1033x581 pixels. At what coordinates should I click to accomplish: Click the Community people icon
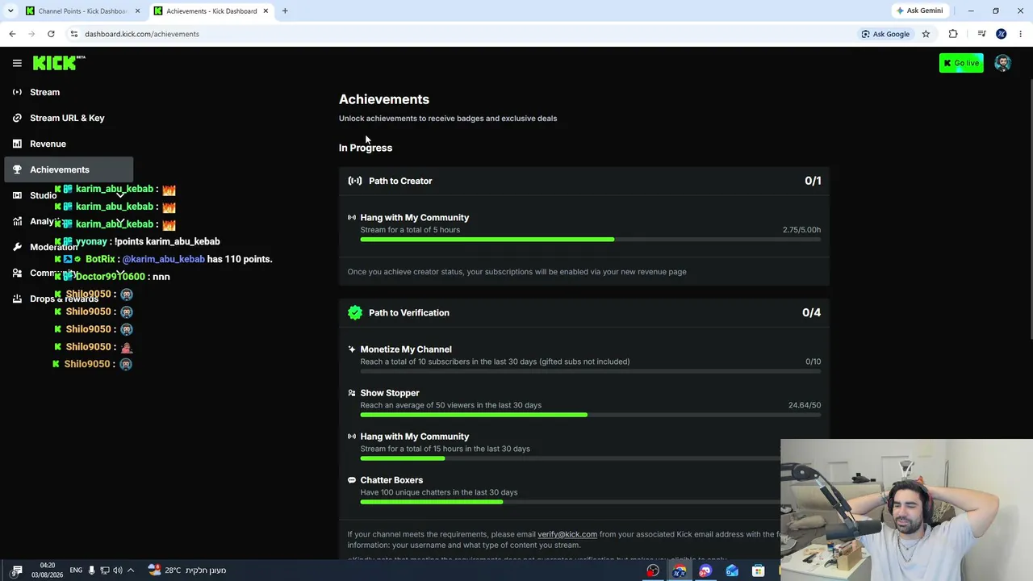(x=17, y=273)
